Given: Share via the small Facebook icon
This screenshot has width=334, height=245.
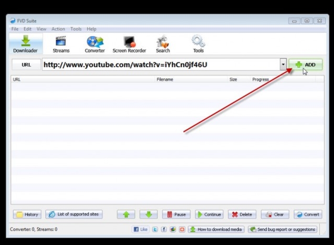Looking at the screenshot, I should tap(164, 229).
